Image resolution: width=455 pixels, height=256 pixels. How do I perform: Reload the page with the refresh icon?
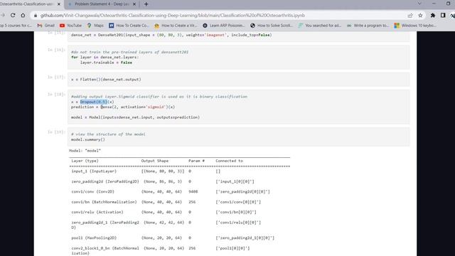13,15
